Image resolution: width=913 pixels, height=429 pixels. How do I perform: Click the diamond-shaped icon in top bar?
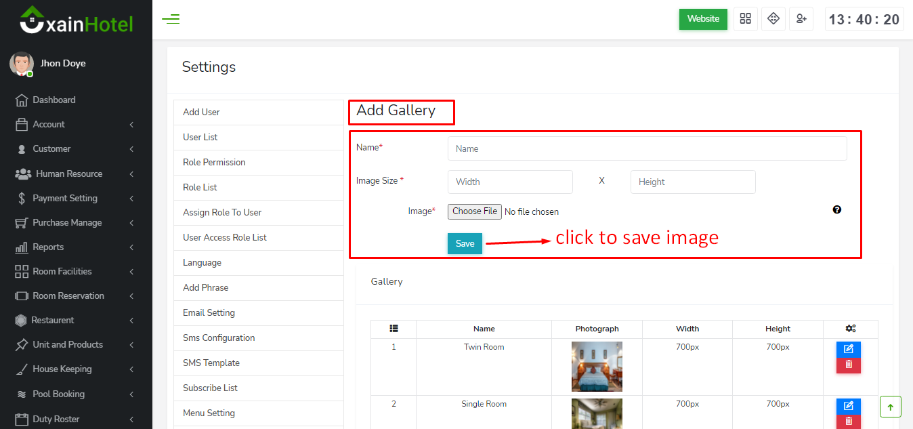point(773,19)
